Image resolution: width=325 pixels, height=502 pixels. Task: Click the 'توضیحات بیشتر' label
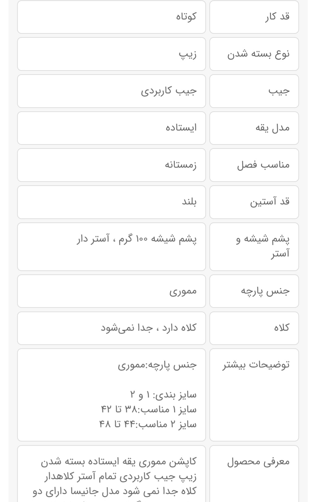[x=256, y=365]
